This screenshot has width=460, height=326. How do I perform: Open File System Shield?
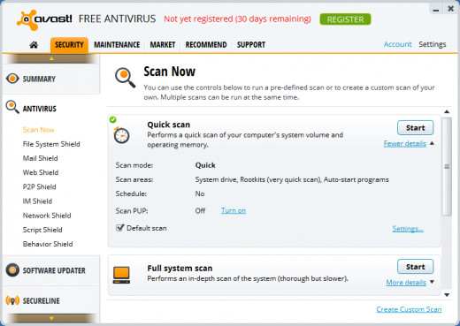[x=51, y=144]
